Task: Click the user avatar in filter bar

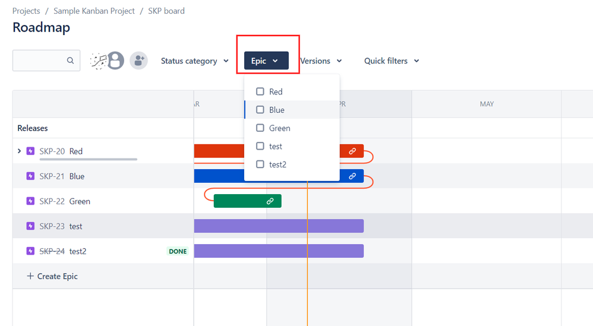Action: [x=115, y=60]
